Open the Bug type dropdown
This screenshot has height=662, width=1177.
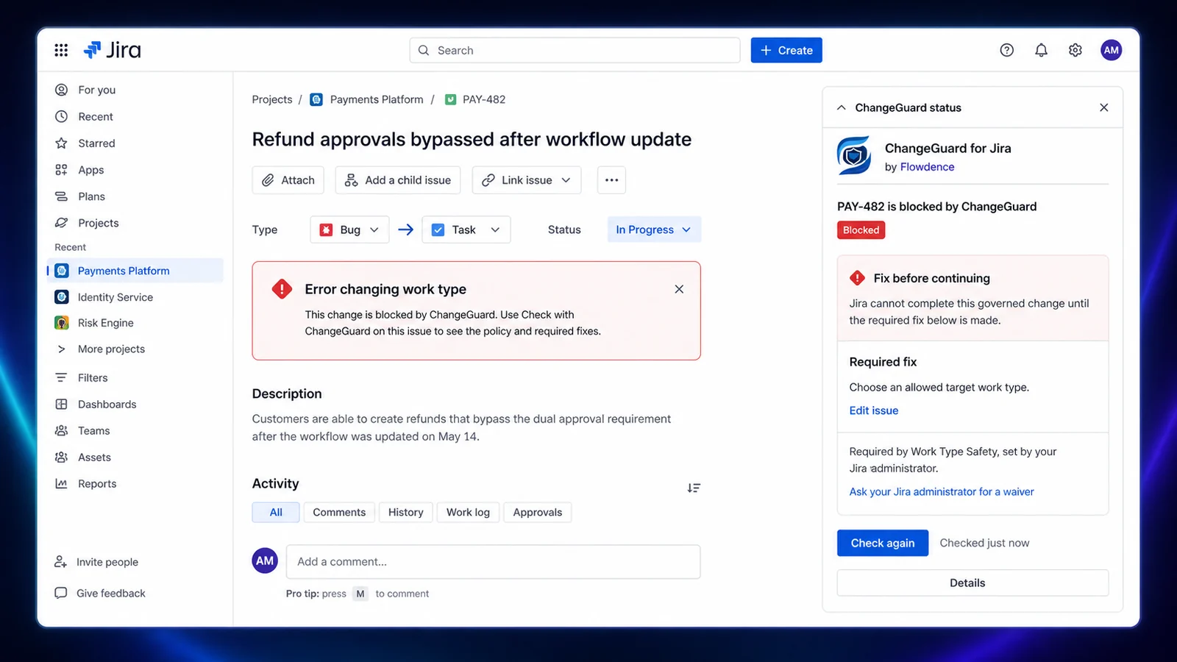point(349,229)
